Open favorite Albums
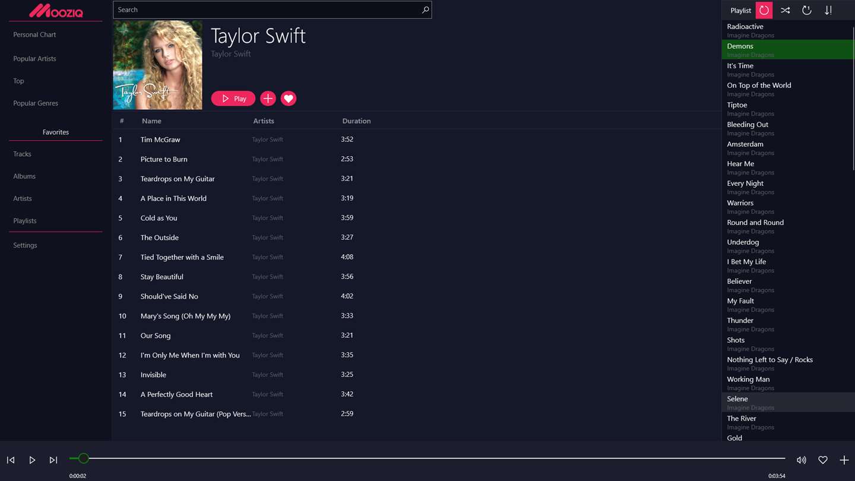 (x=24, y=176)
